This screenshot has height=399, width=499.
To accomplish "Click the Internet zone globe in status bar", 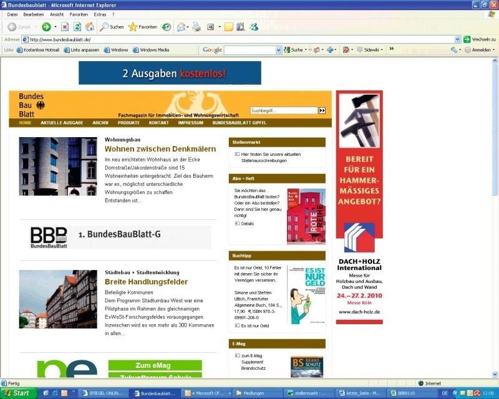I will (x=420, y=383).
